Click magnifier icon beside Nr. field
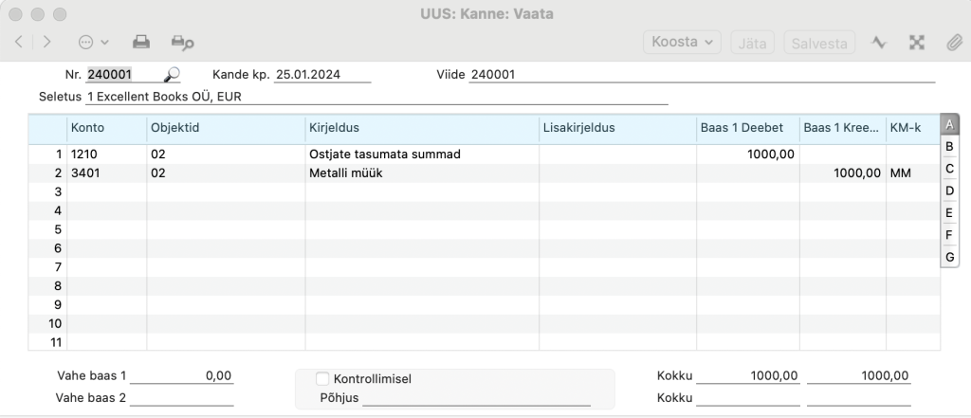This screenshot has width=971, height=418. tap(172, 75)
